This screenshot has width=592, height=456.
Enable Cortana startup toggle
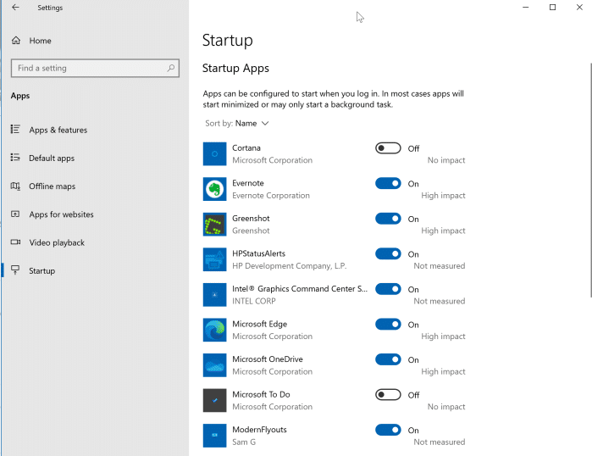tap(388, 148)
